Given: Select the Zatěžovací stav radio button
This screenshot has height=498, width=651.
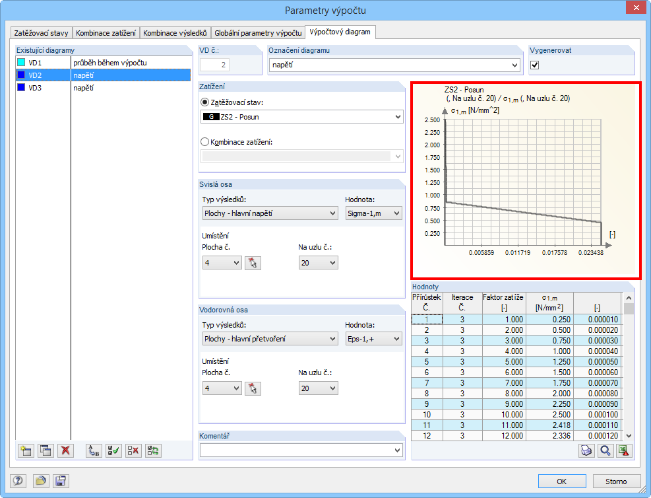Looking at the screenshot, I should coord(204,102).
